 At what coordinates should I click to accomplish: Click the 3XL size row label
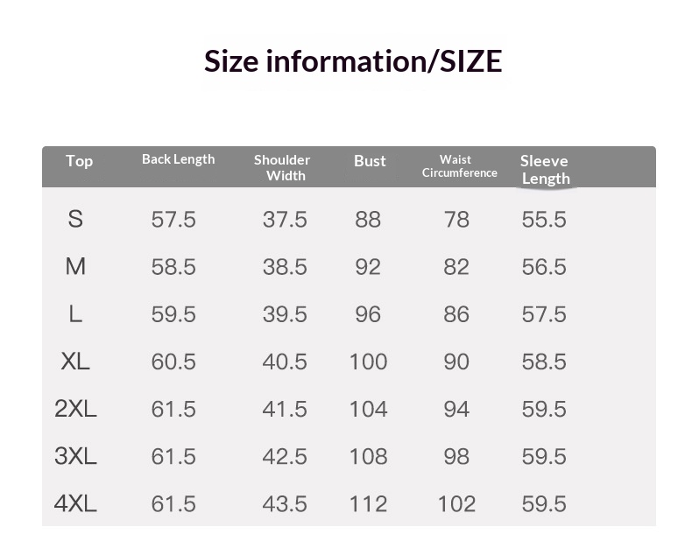click(75, 456)
